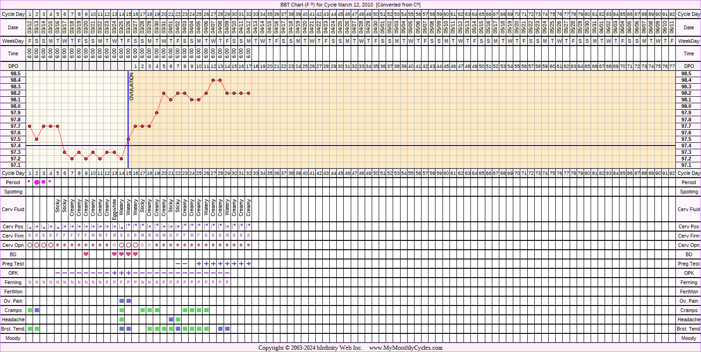The height and width of the screenshot is (352, 701).
Task: Click the largest period dot on cycle day 2
Action: click(x=37, y=182)
